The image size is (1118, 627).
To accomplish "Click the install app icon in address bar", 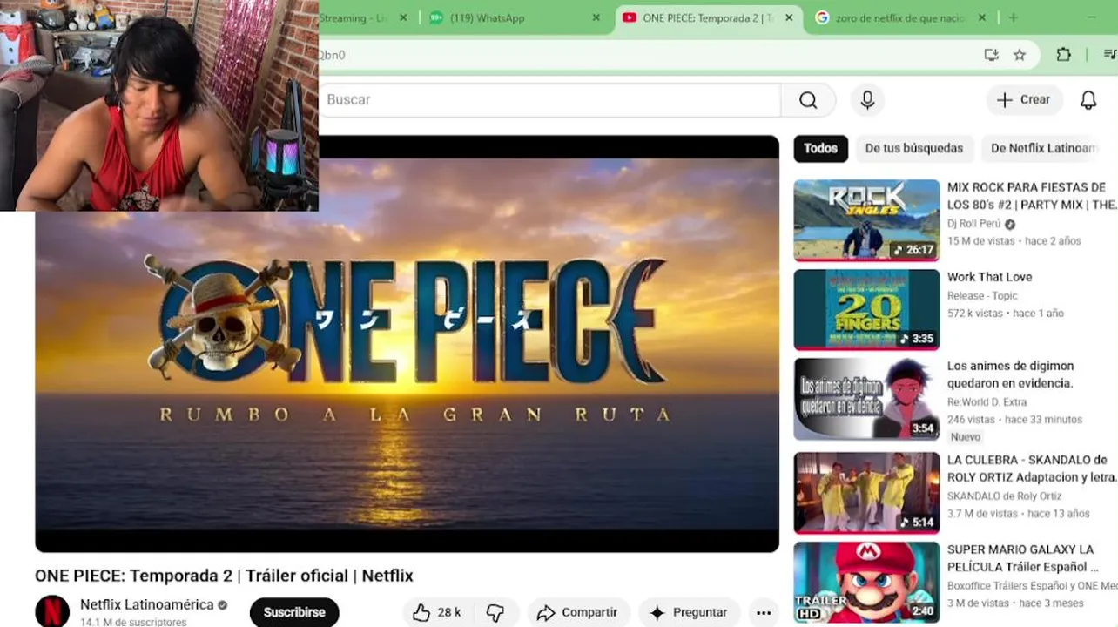I will [x=991, y=55].
